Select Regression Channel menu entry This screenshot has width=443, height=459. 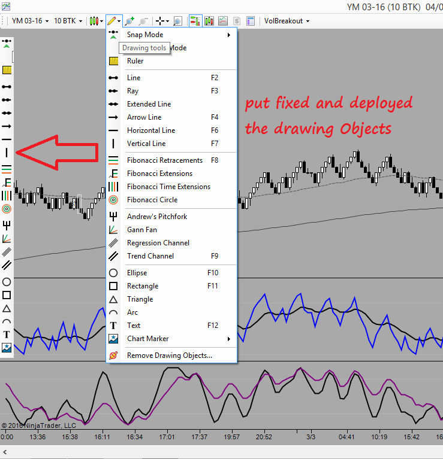(171, 243)
